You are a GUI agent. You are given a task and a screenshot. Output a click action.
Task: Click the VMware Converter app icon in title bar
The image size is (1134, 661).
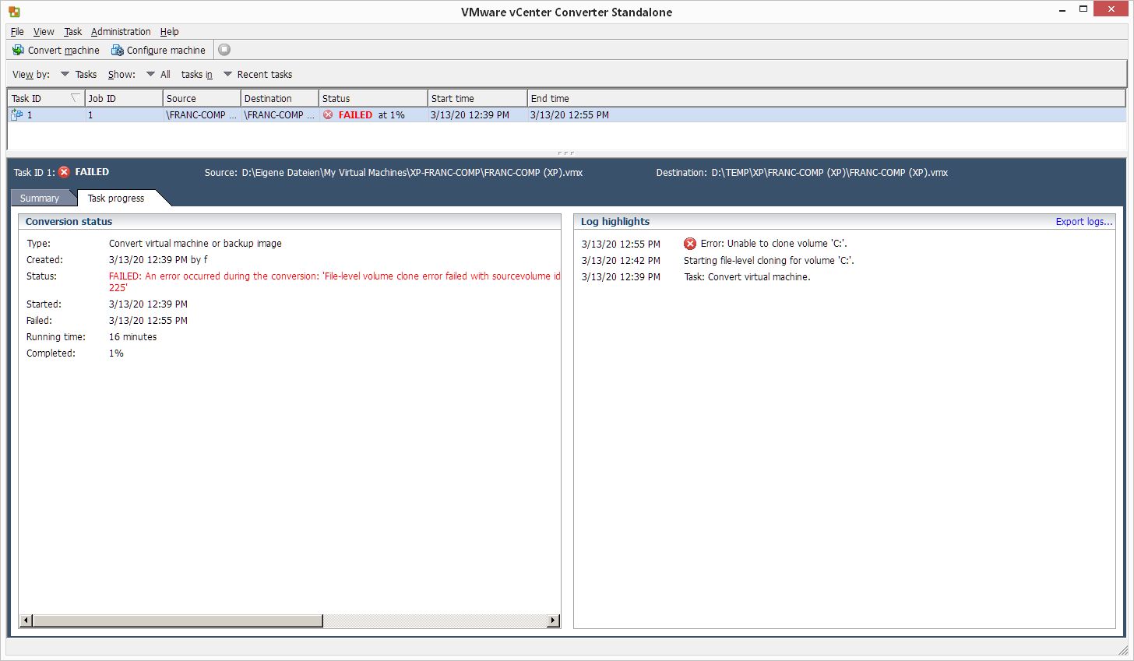pyautogui.click(x=14, y=12)
